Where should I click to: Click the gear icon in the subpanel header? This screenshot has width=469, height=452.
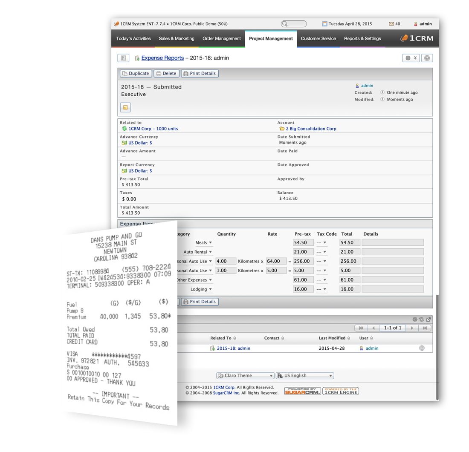(x=415, y=319)
